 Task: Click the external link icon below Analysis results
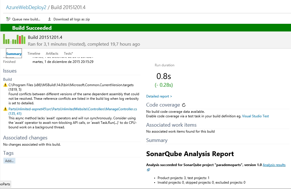point(148,170)
